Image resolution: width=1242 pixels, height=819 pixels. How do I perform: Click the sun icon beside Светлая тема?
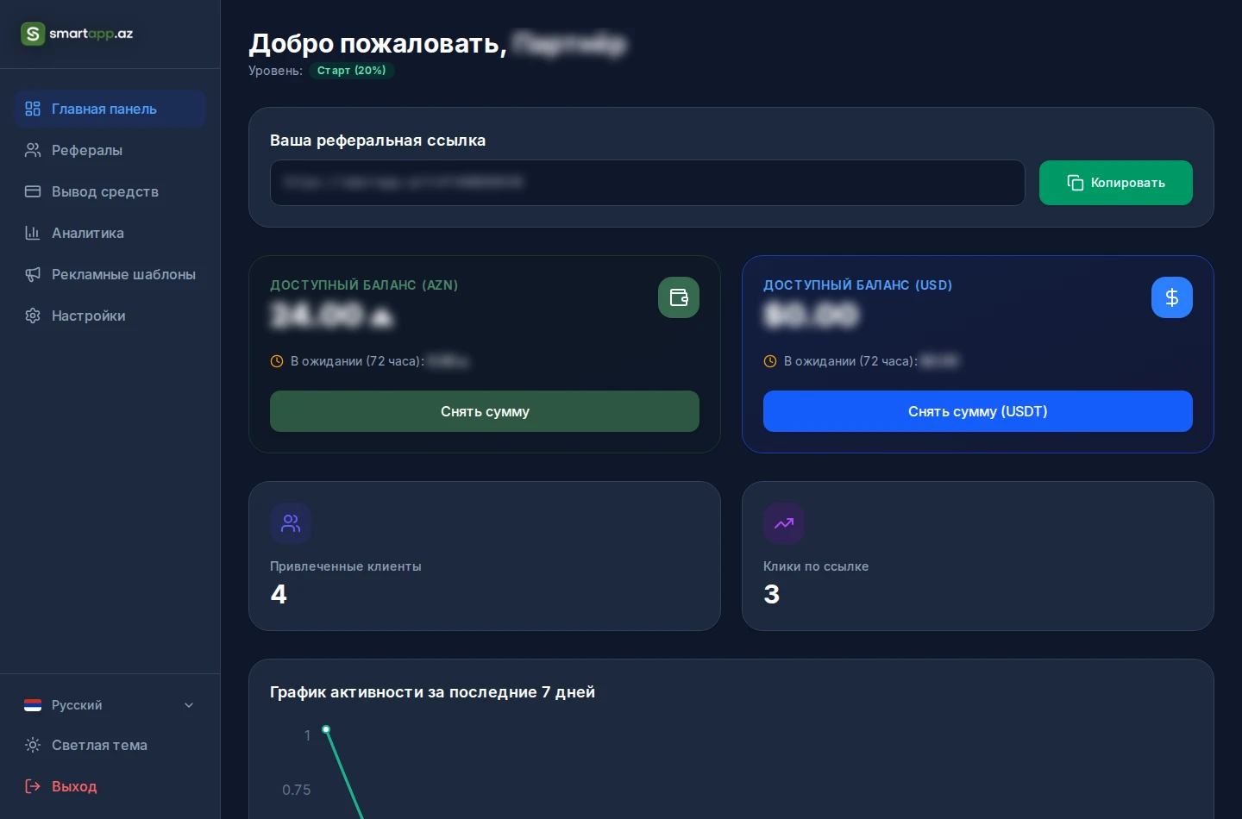[33, 745]
